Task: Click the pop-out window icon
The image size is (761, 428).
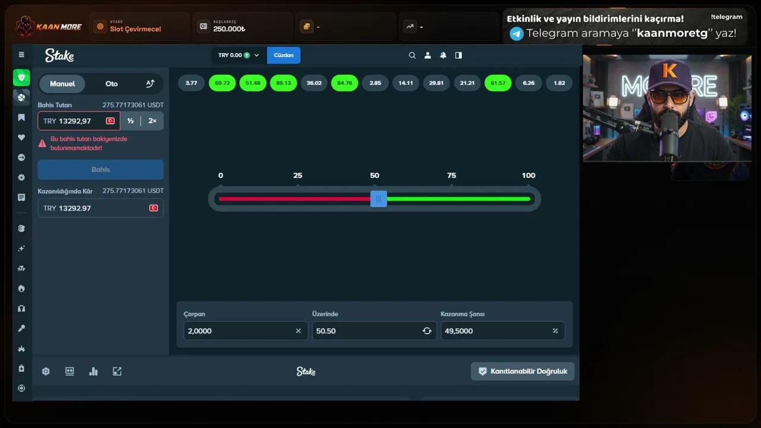Action: pyautogui.click(x=117, y=372)
